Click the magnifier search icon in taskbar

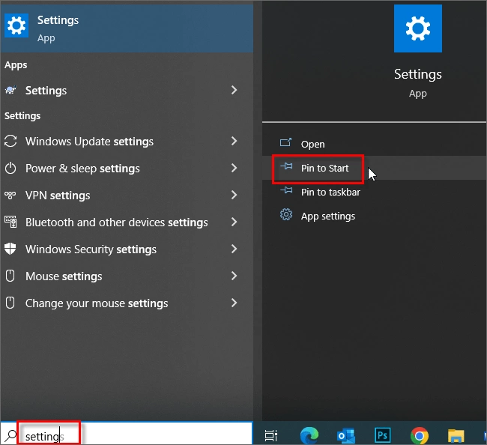(x=11, y=436)
